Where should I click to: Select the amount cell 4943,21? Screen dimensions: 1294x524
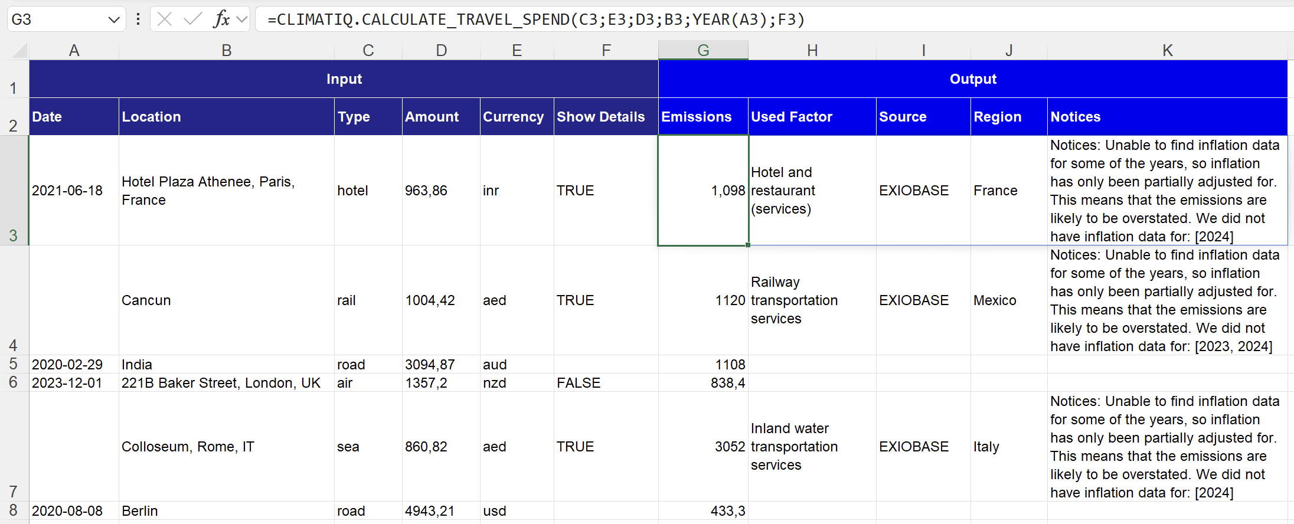click(441, 510)
